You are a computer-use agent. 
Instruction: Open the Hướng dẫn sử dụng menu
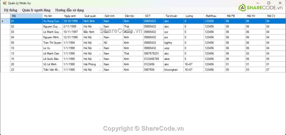(x=70, y=10)
